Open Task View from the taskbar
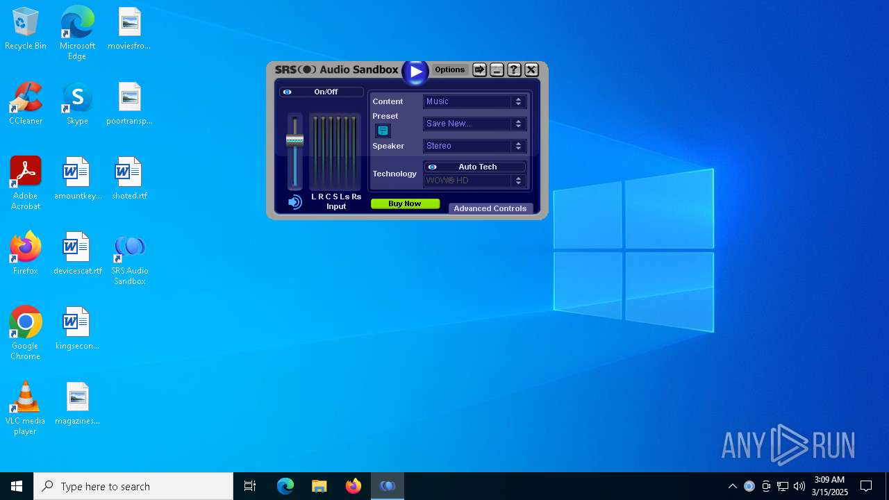 (x=250, y=486)
